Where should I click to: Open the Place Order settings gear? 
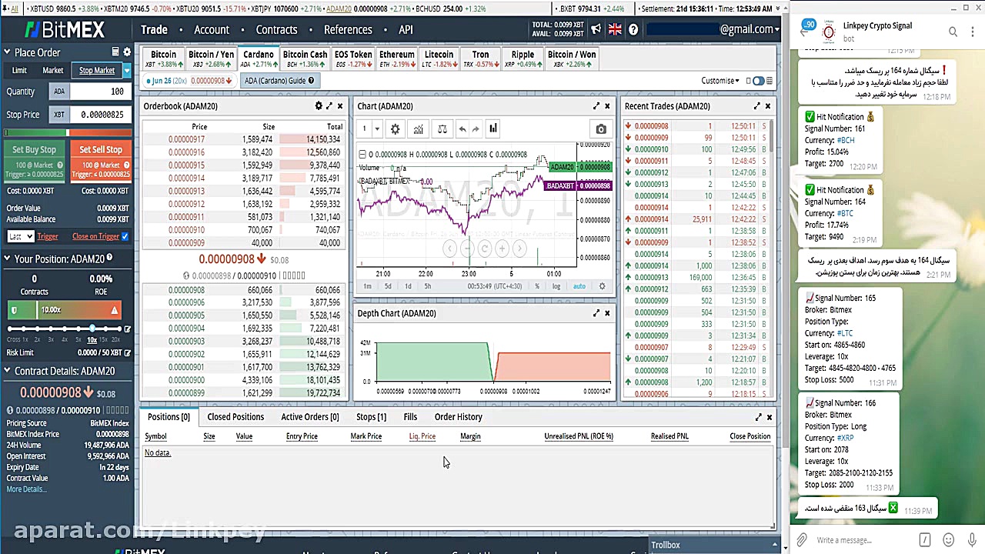tap(127, 52)
